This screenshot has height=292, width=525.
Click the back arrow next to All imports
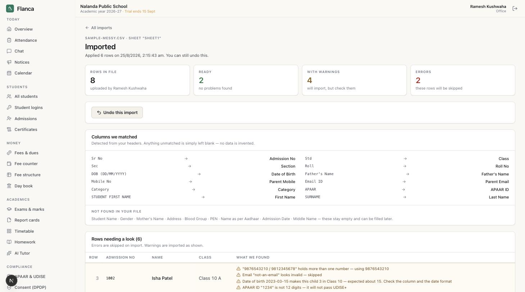click(87, 28)
